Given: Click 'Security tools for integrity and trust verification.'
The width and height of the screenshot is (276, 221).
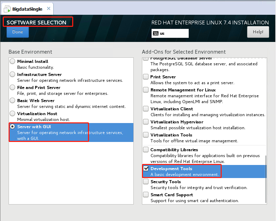Looking at the screenshot, I should [x=199, y=188].
